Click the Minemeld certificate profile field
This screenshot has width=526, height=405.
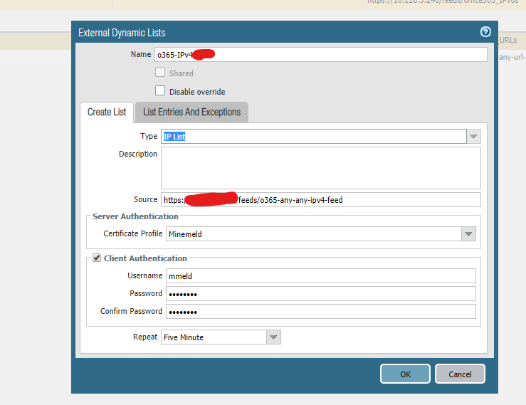point(314,234)
